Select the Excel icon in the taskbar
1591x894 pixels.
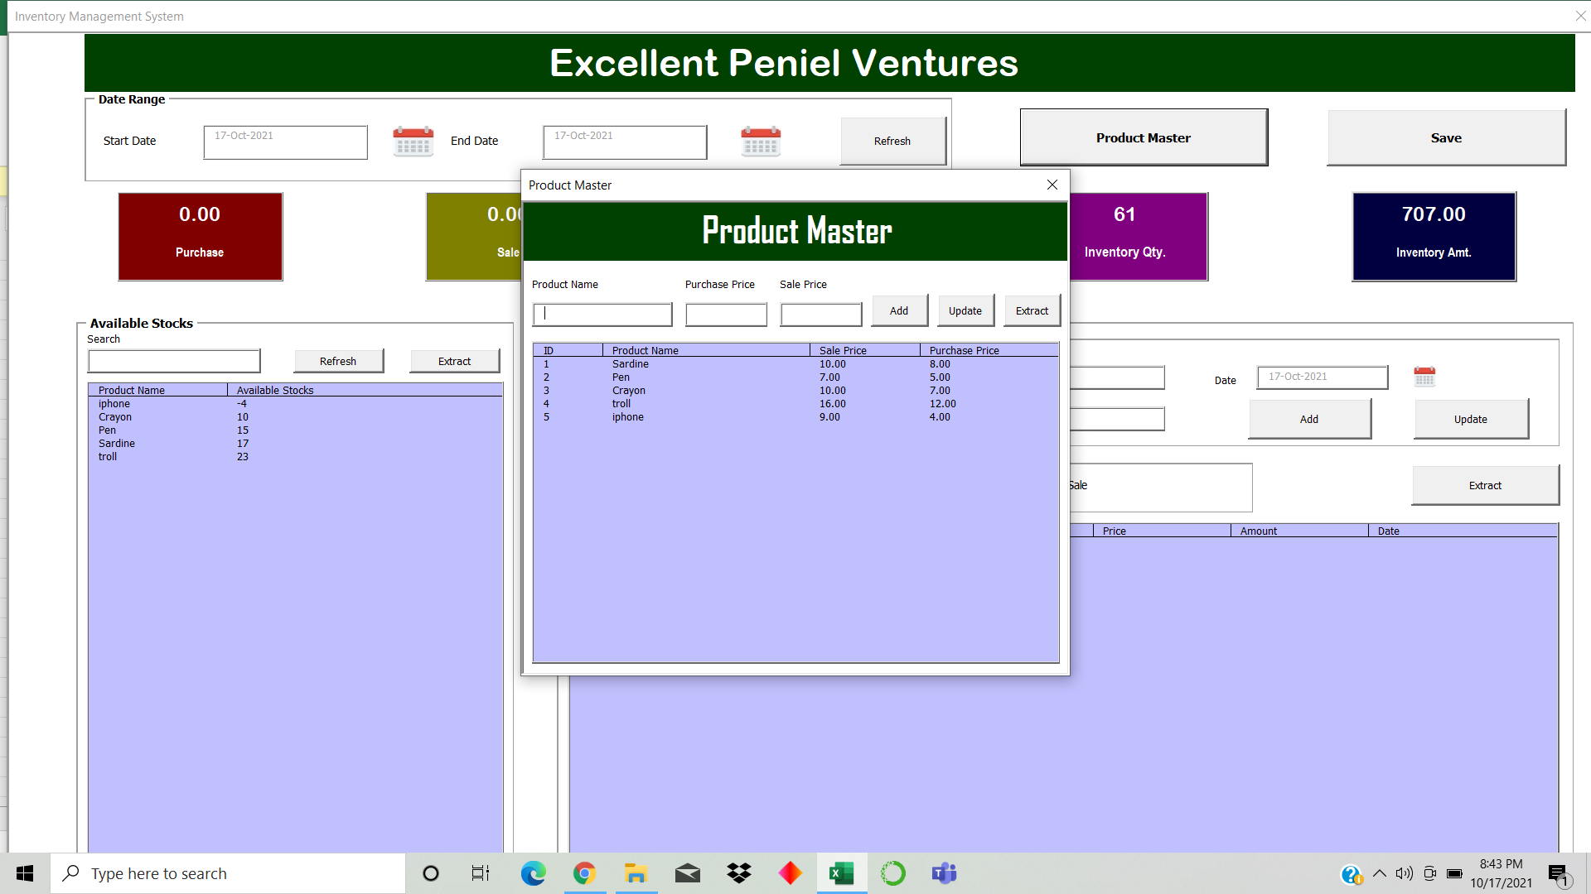pos(841,872)
